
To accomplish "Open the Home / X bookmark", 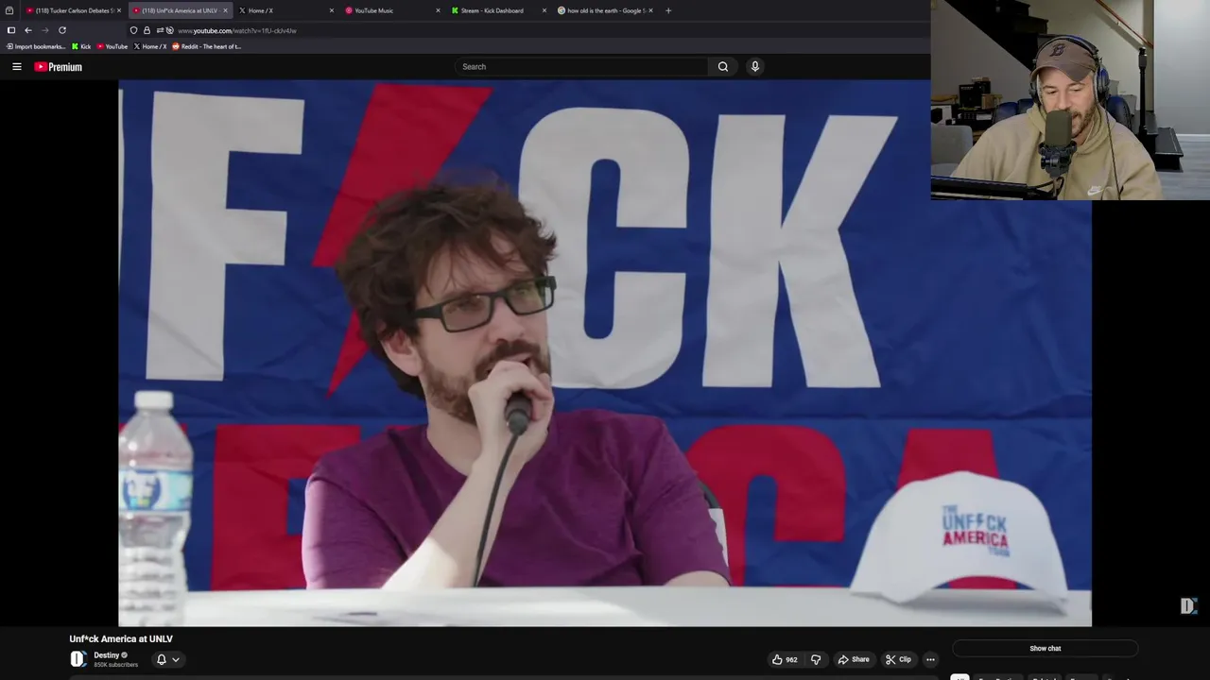I will [x=150, y=46].
